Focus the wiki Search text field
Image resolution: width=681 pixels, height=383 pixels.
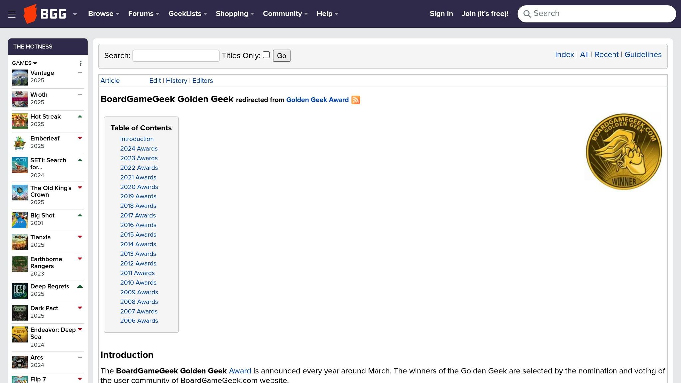click(x=176, y=56)
